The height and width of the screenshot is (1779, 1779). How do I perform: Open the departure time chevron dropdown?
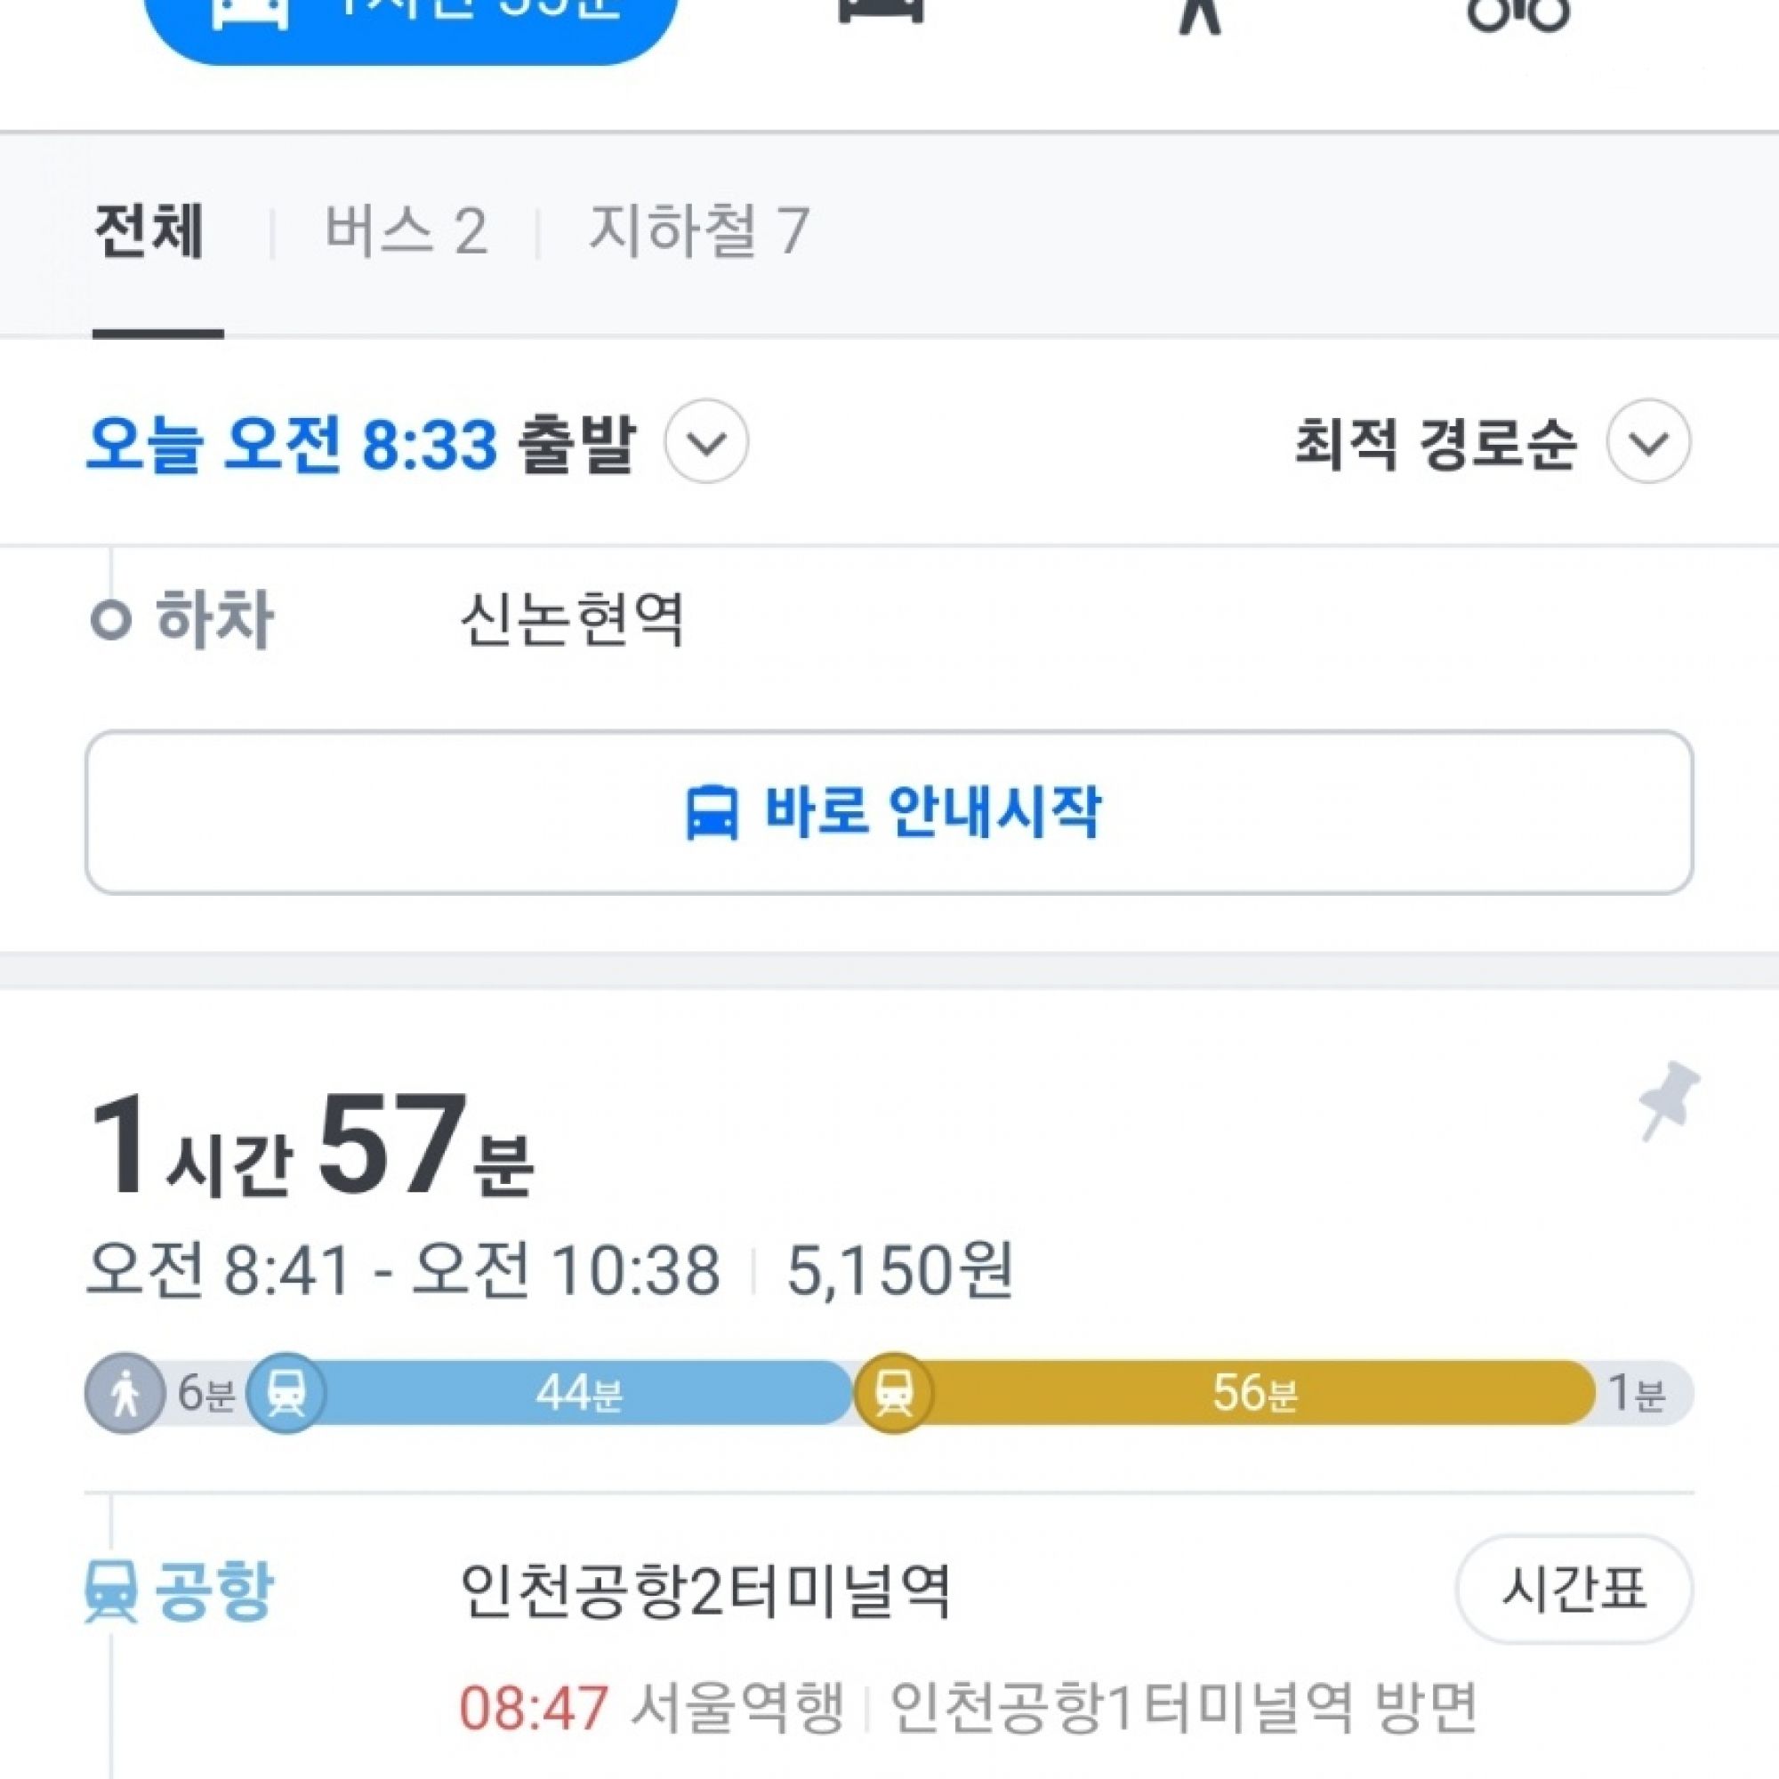click(706, 442)
